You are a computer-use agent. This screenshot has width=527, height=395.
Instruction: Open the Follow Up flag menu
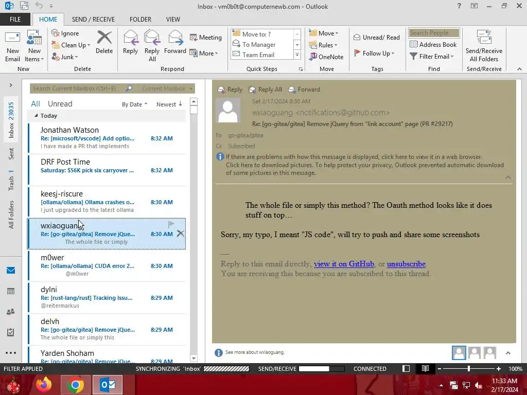[374, 53]
